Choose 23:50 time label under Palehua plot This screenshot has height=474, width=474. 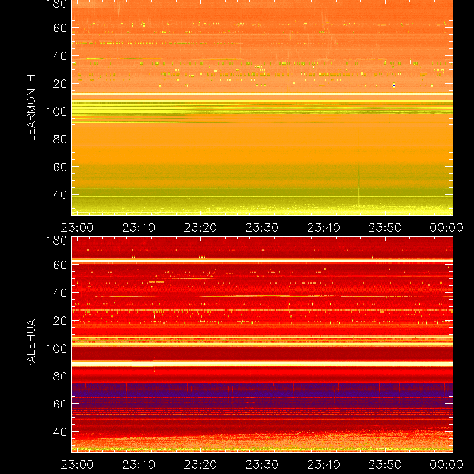coord(385,465)
